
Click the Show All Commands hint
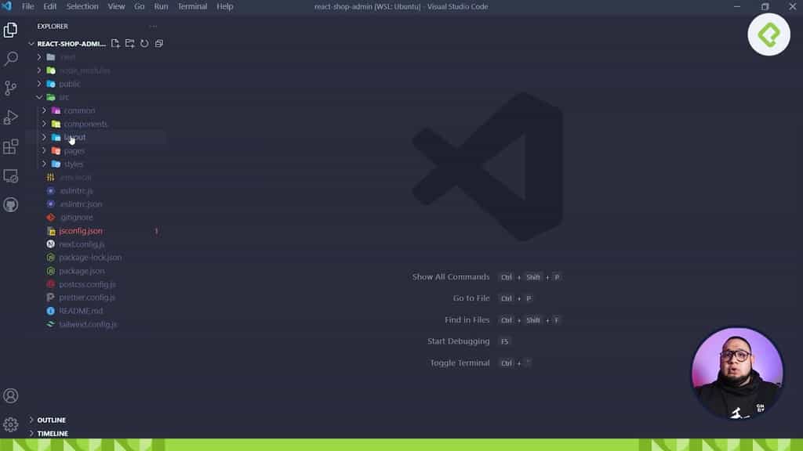pos(451,276)
